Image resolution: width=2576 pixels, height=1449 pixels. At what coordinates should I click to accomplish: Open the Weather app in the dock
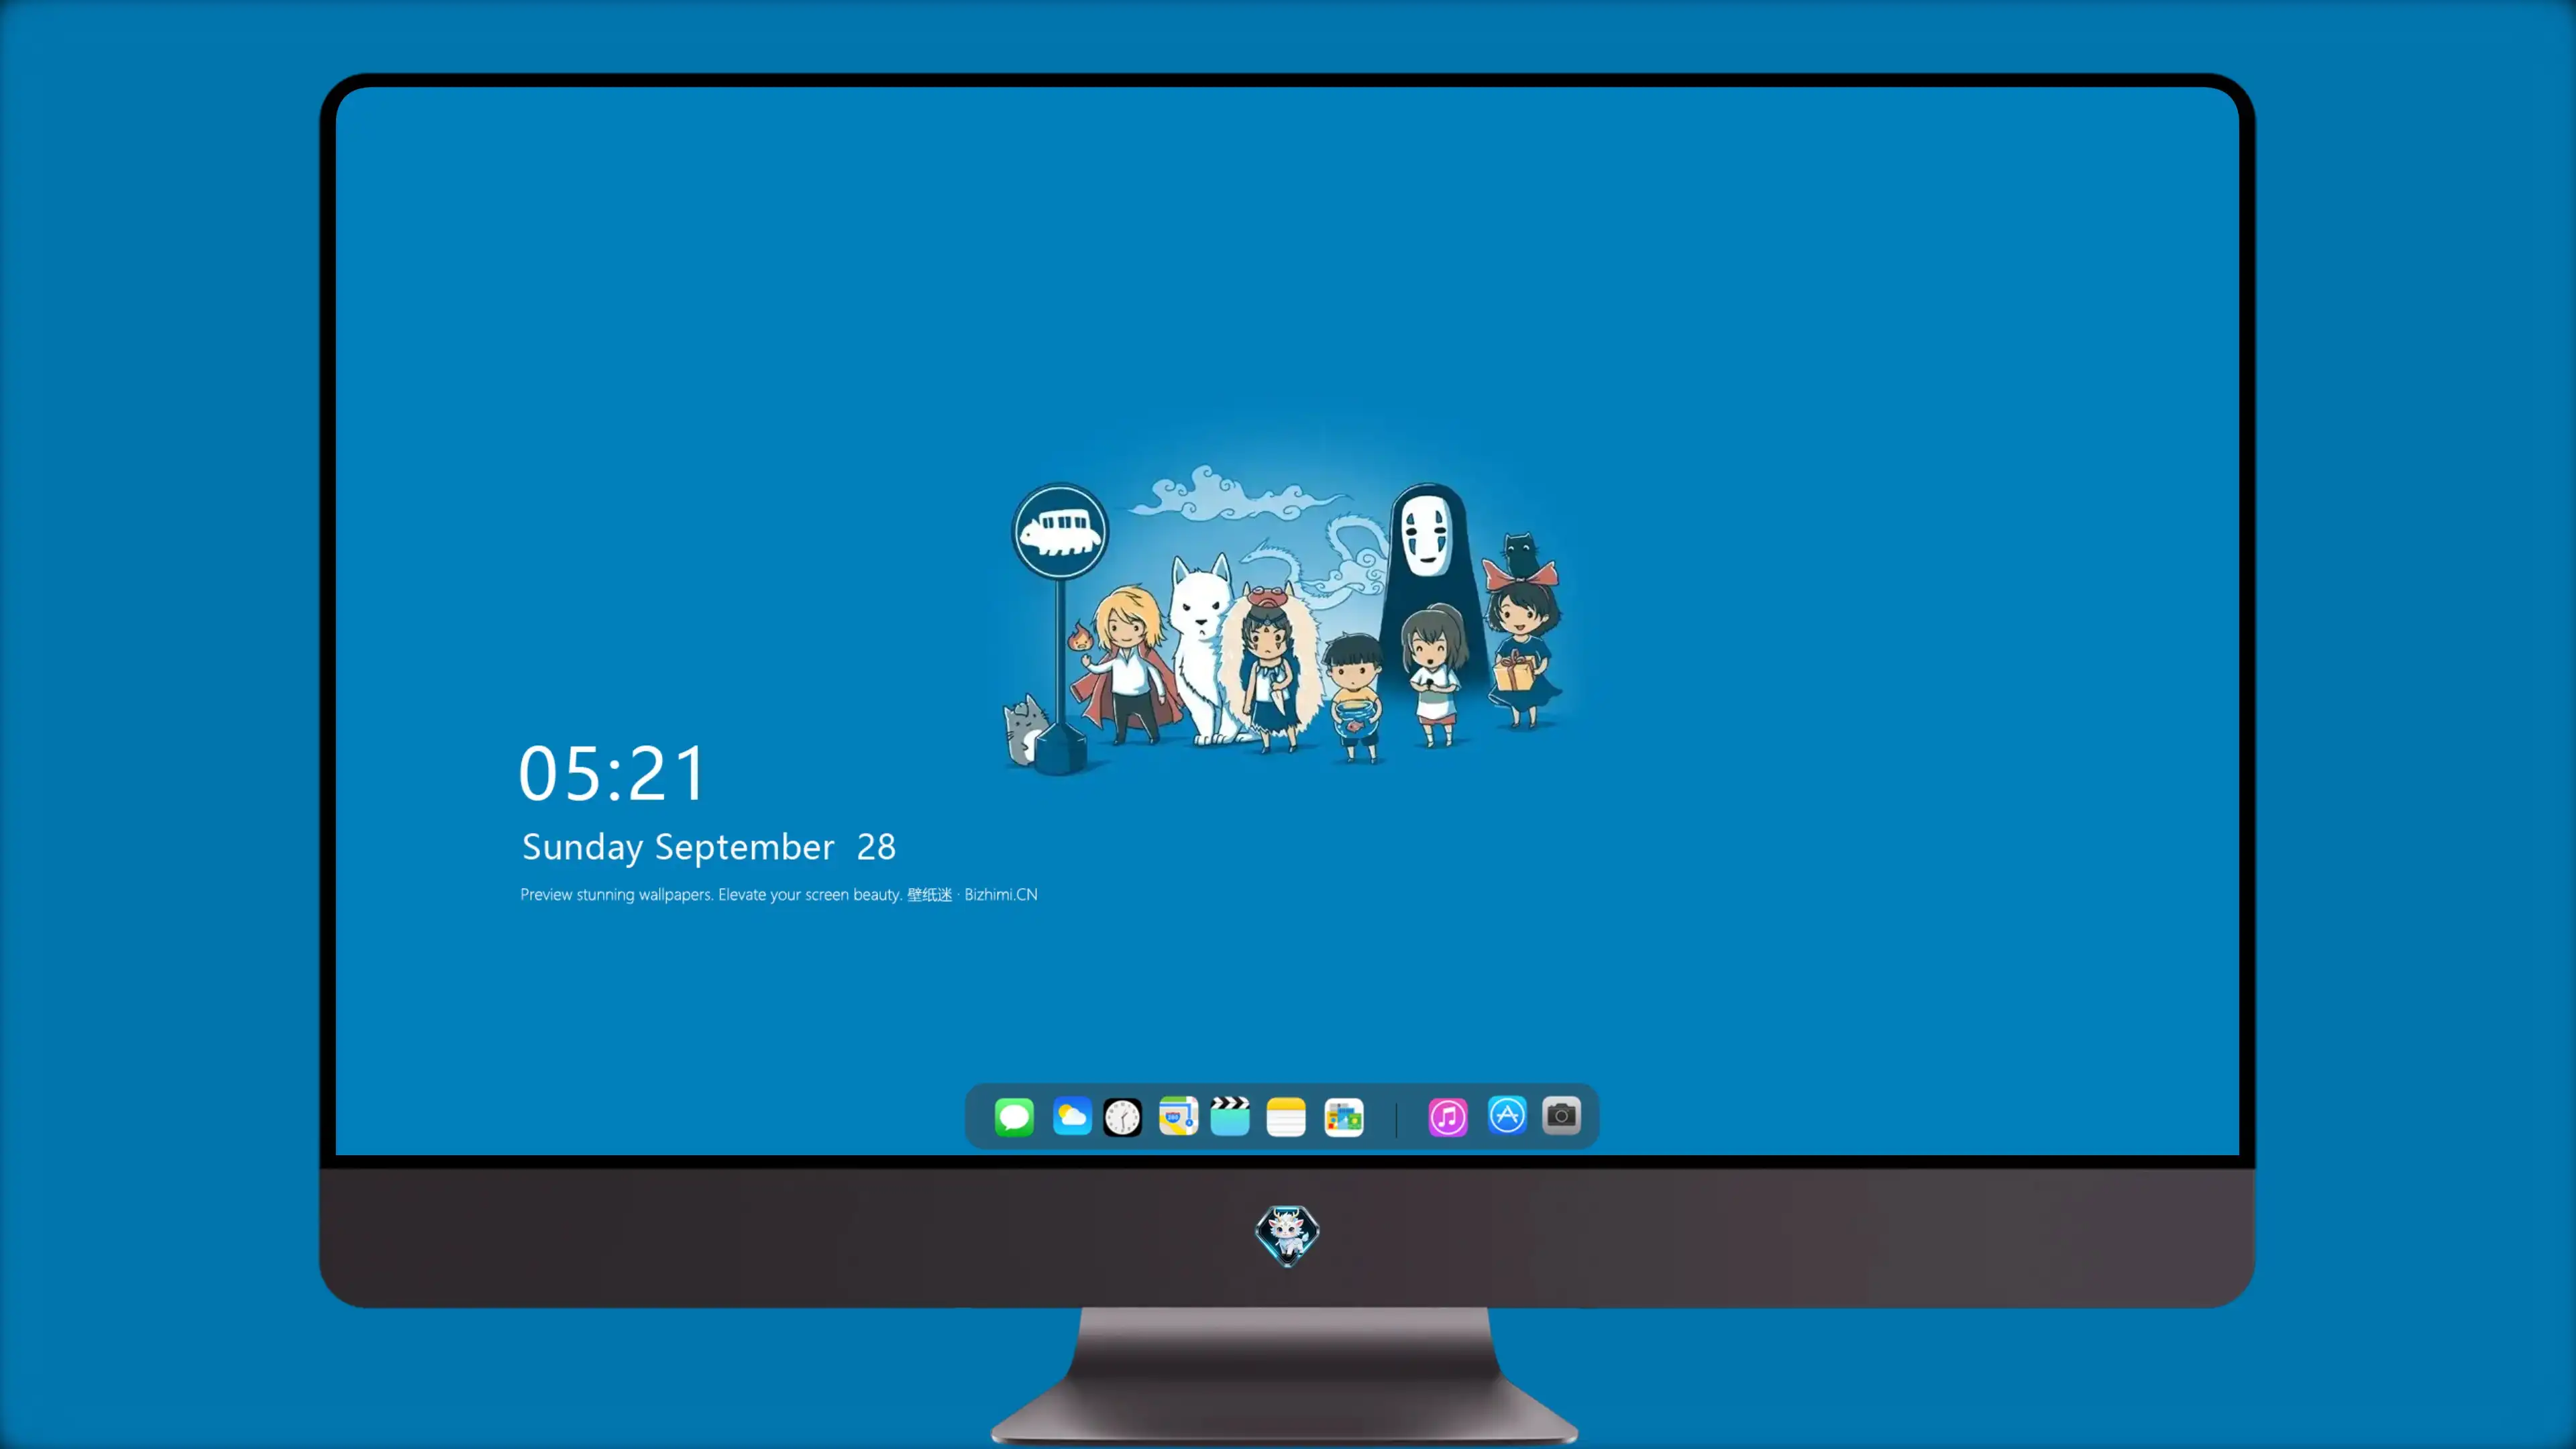[1071, 1116]
